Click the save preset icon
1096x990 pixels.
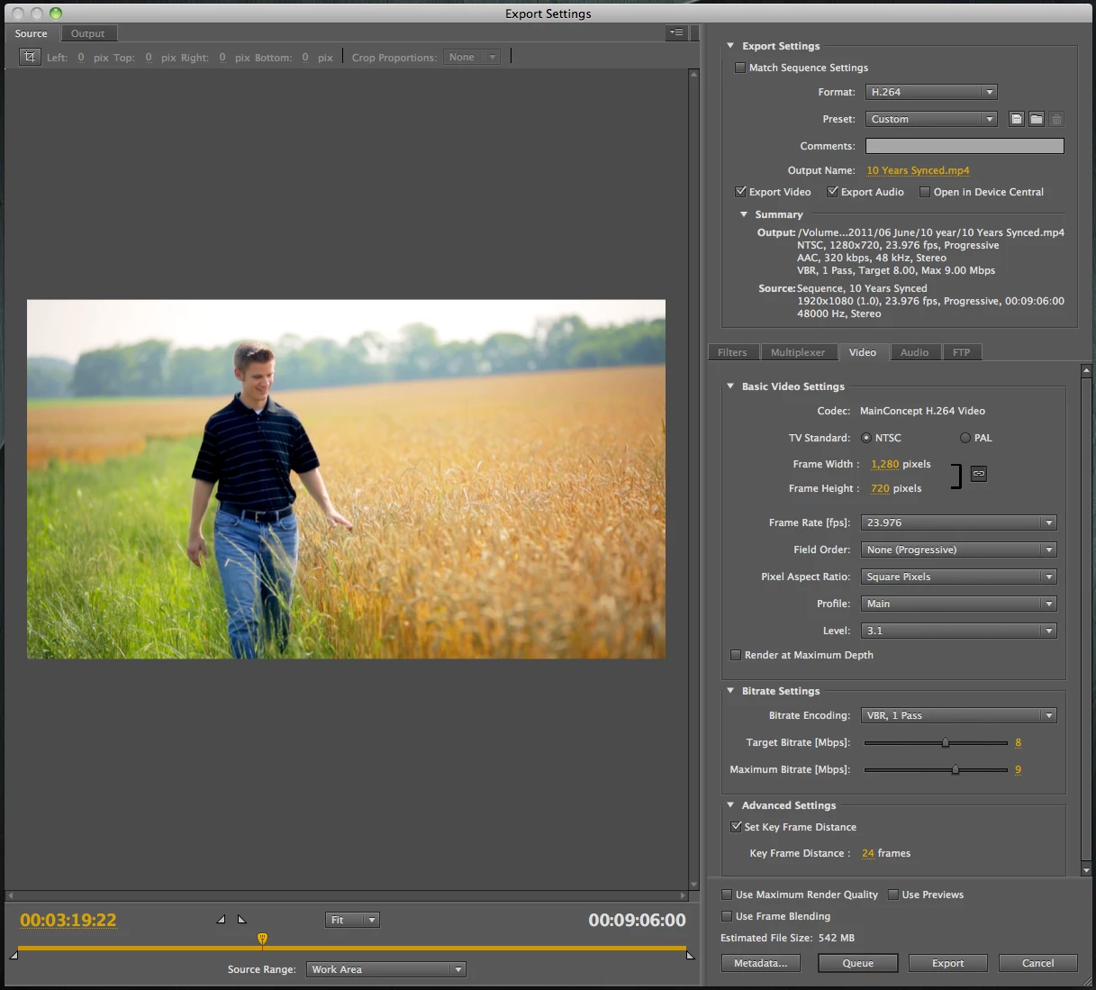1017,119
